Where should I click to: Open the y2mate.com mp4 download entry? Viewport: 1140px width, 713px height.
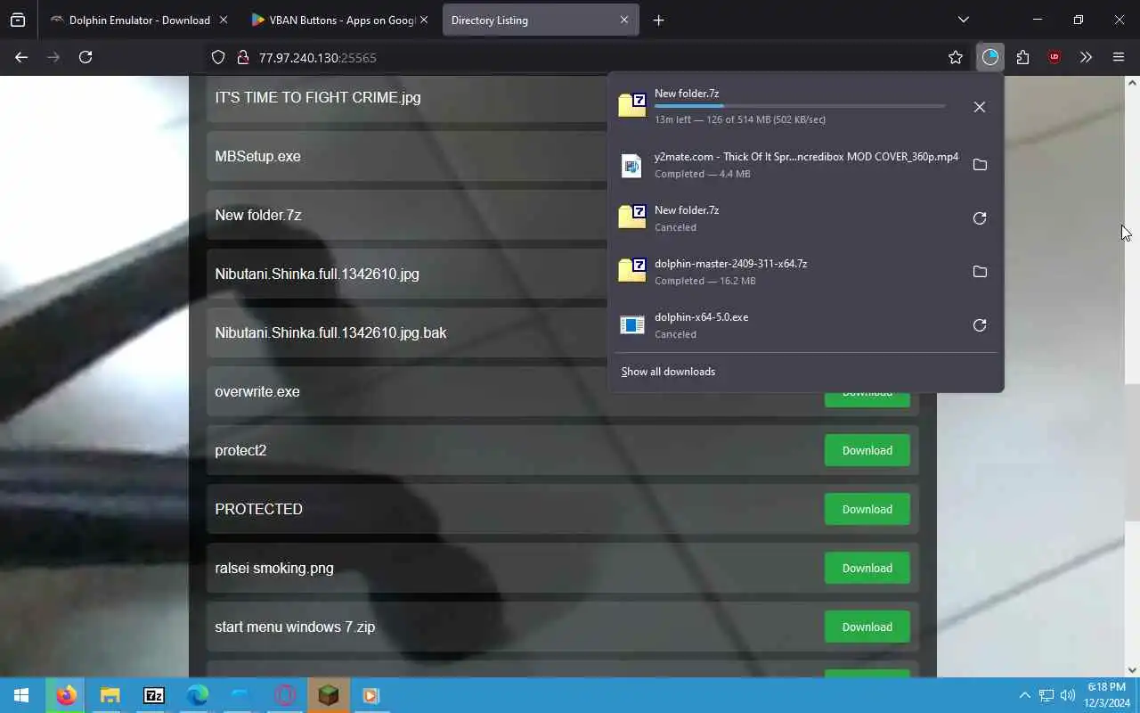pos(789,165)
